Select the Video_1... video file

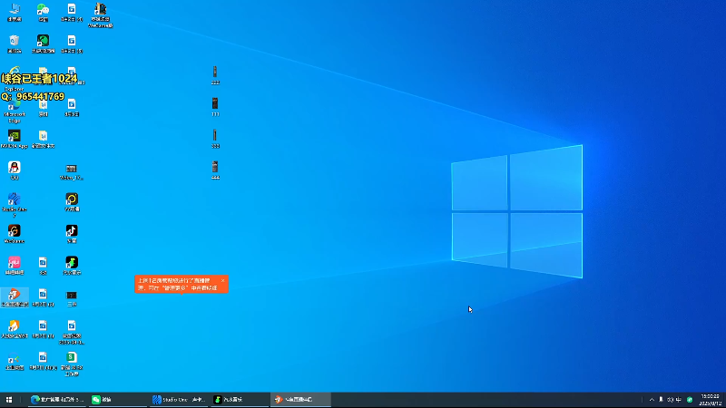coord(72,171)
